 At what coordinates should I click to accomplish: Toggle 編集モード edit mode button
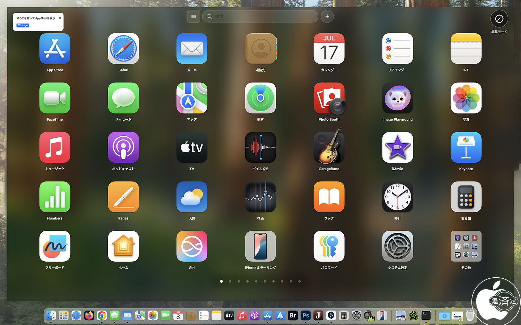tap(499, 19)
